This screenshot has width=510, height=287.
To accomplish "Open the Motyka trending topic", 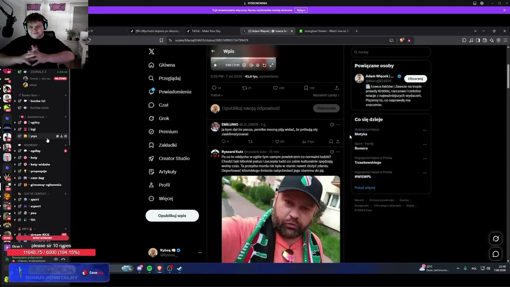I will tap(361, 134).
